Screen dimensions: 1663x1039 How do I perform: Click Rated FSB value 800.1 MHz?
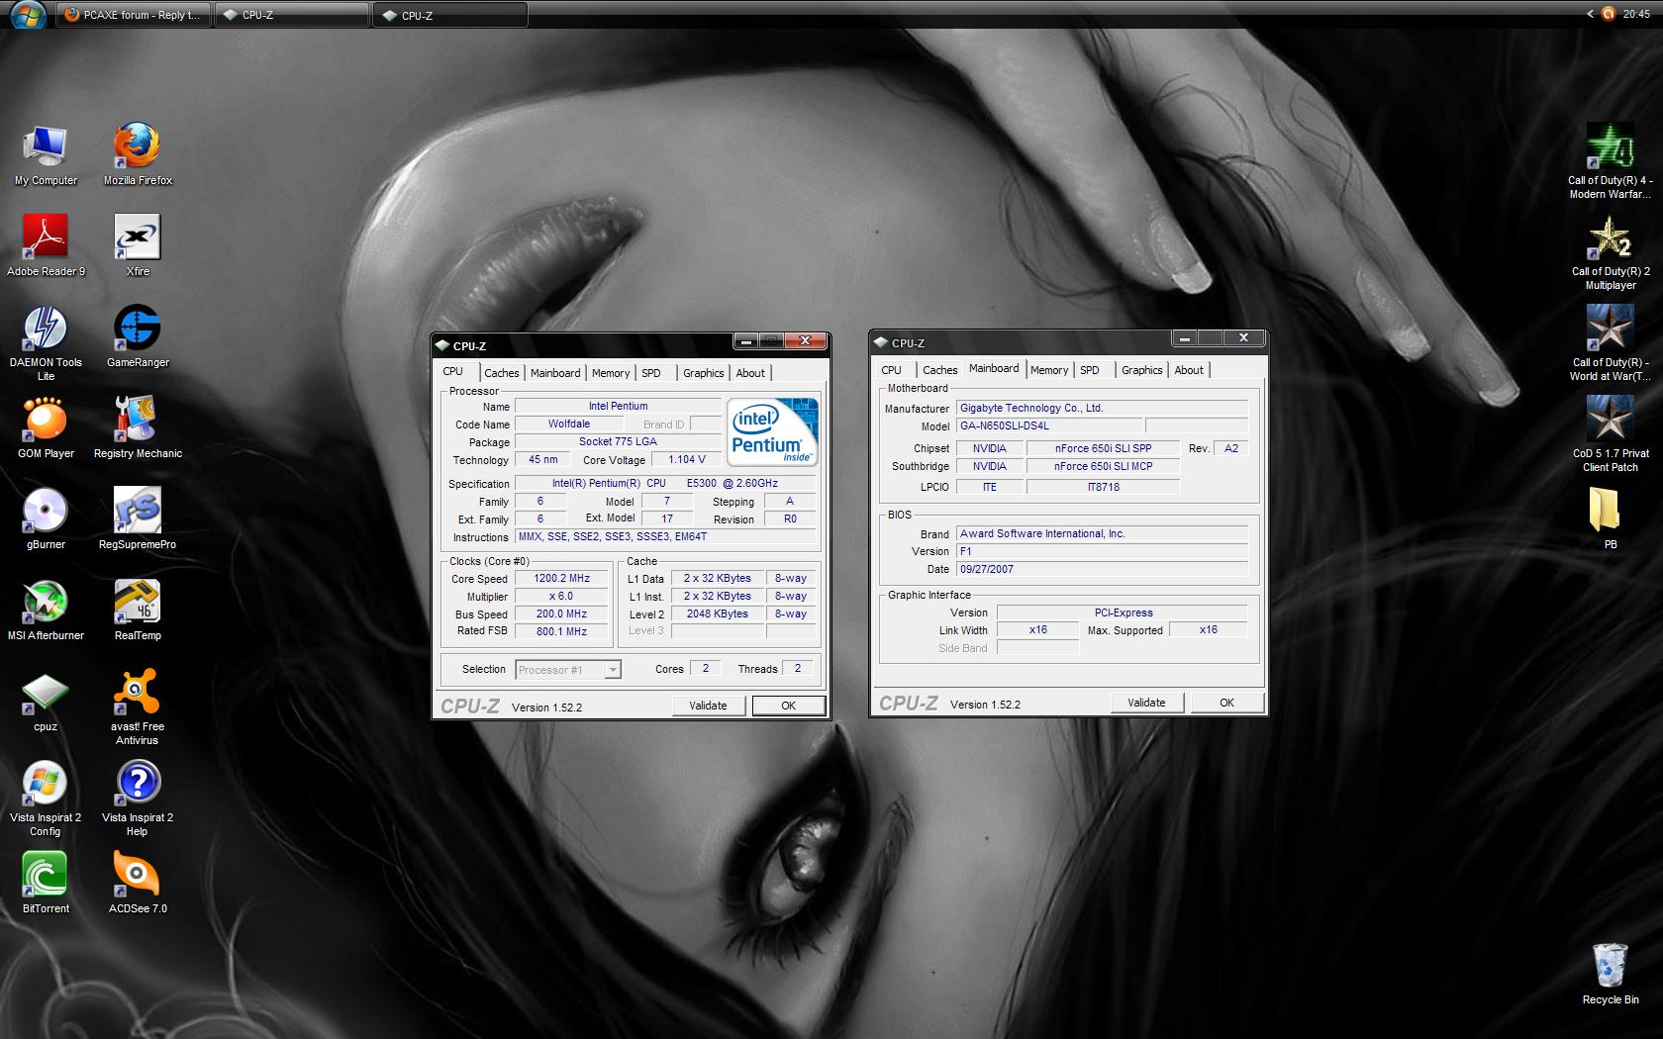pos(561,631)
